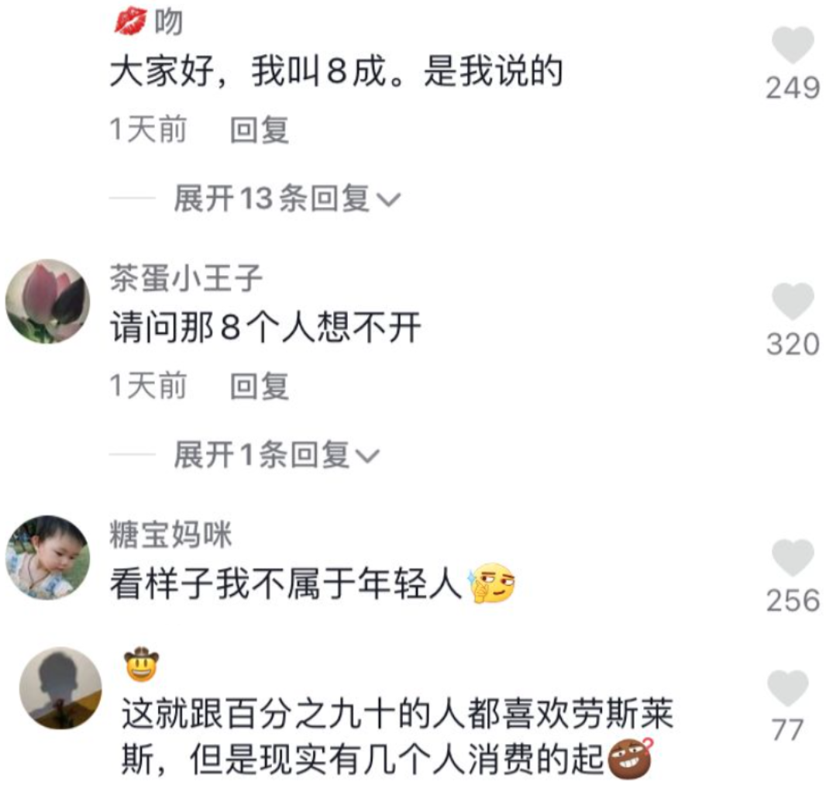Reply to 请问那8个人想不开 comment
Viewport: 826px width, 792px height.
tap(259, 386)
